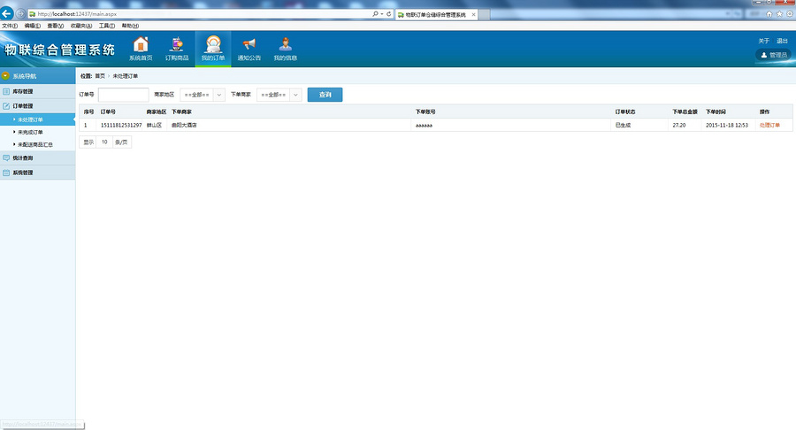Select 未配送商品汇总 in the sidebar
The image size is (796, 430).
tap(35, 145)
